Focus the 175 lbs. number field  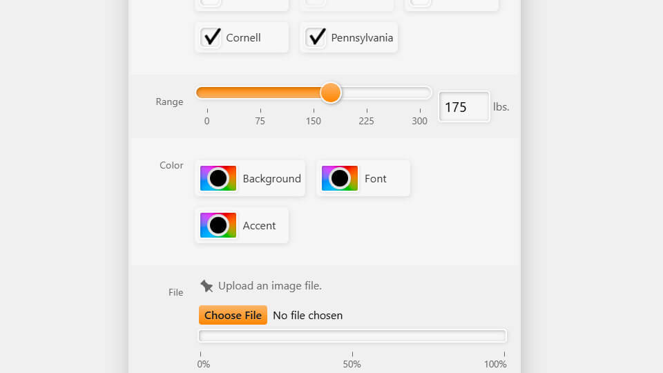(464, 107)
